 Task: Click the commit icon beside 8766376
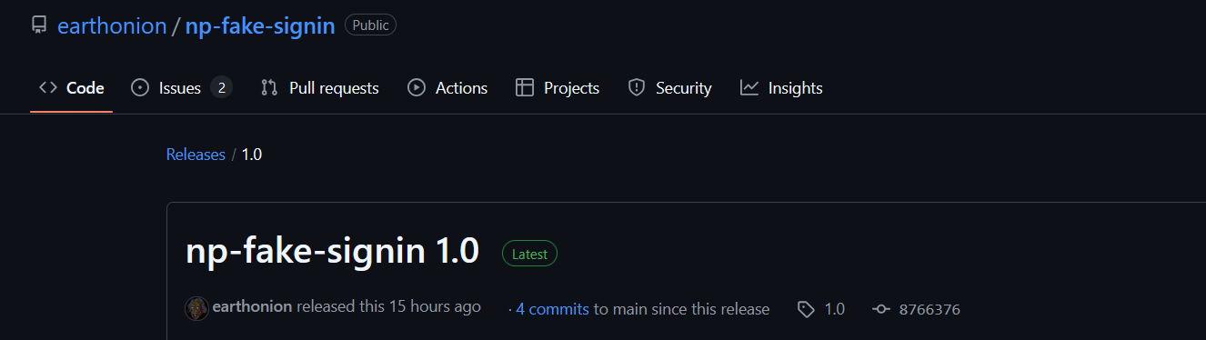click(880, 309)
